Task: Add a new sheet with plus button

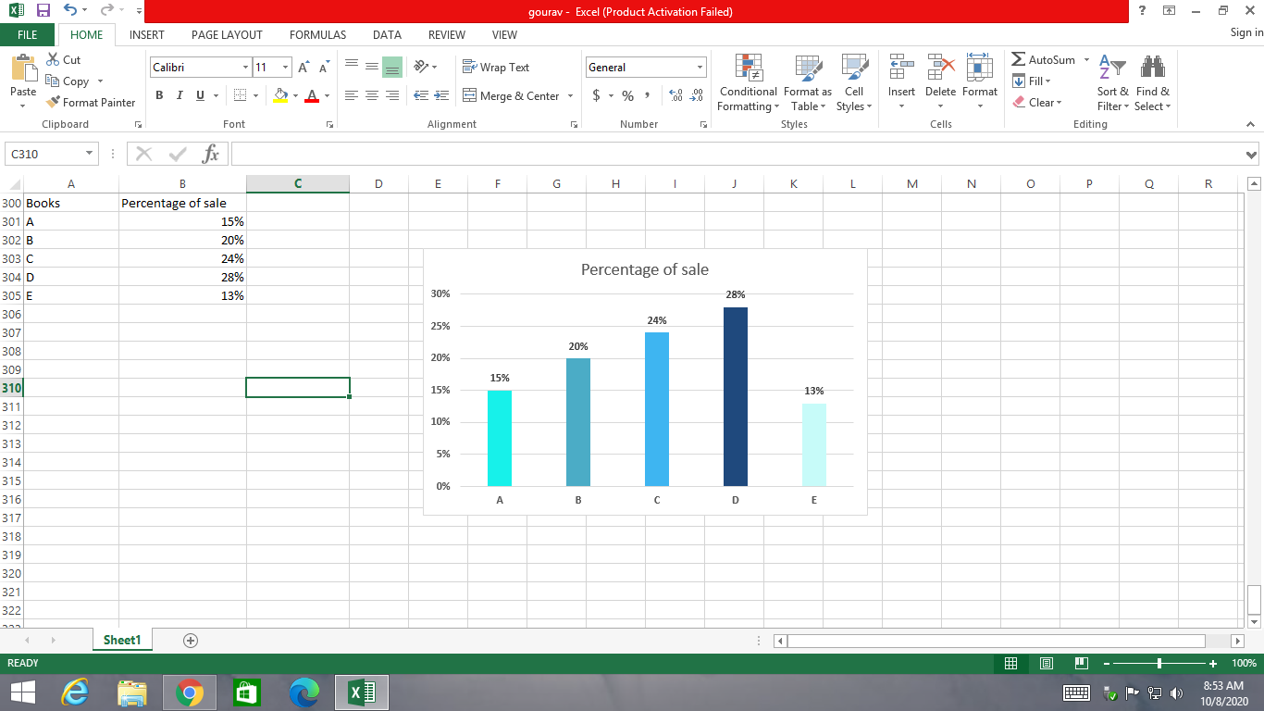Action: click(191, 640)
